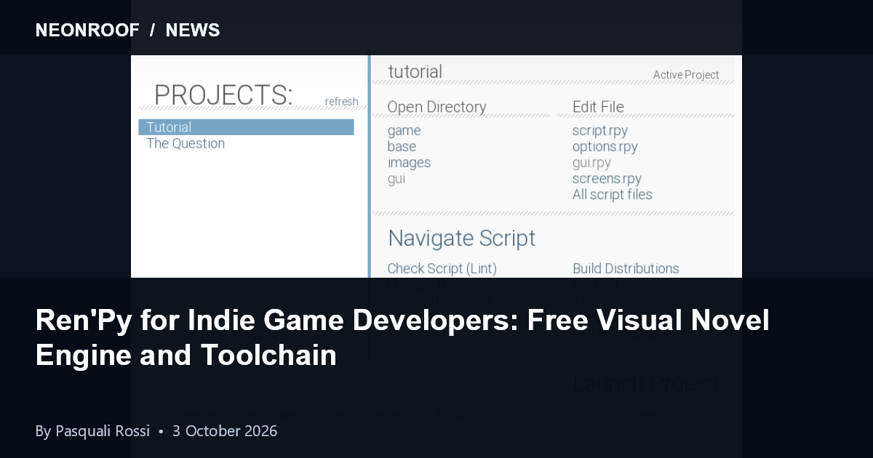
Task: Click the date 3 October 2026
Action: pyautogui.click(x=225, y=431)
